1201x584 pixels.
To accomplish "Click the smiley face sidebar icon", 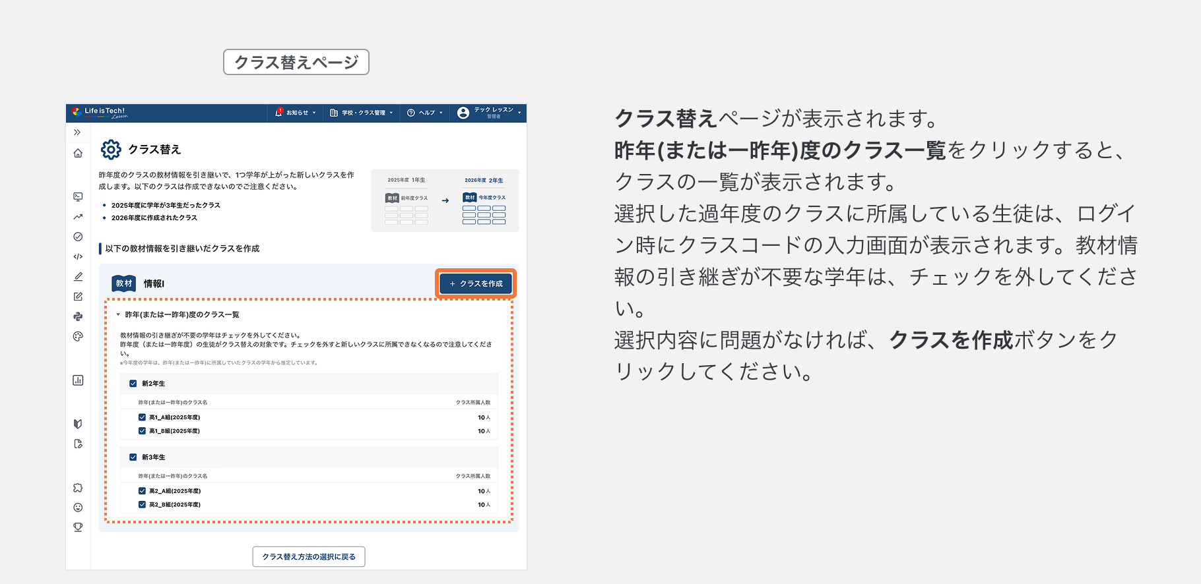I will pyautogui.click(x=78, y=508).
